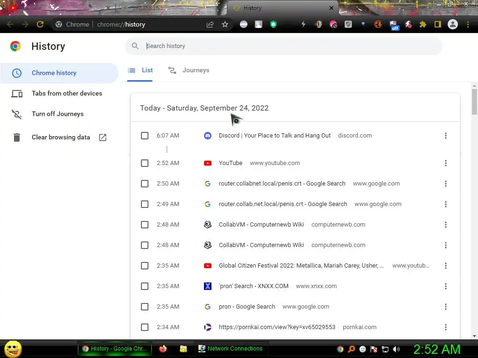Click the scrollbar down arrow
This screenshot has width=478, height=358.
pos(474,336)
